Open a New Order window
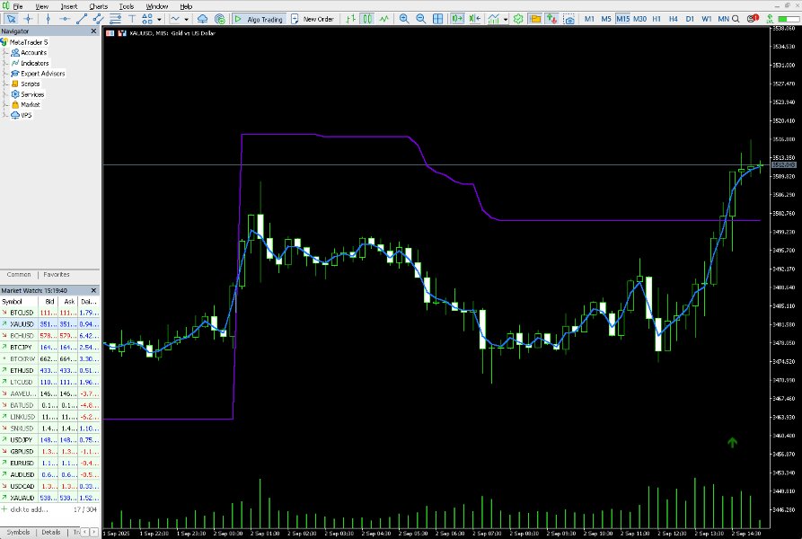The width and height of the screenshot is (802, 539). 313,19
